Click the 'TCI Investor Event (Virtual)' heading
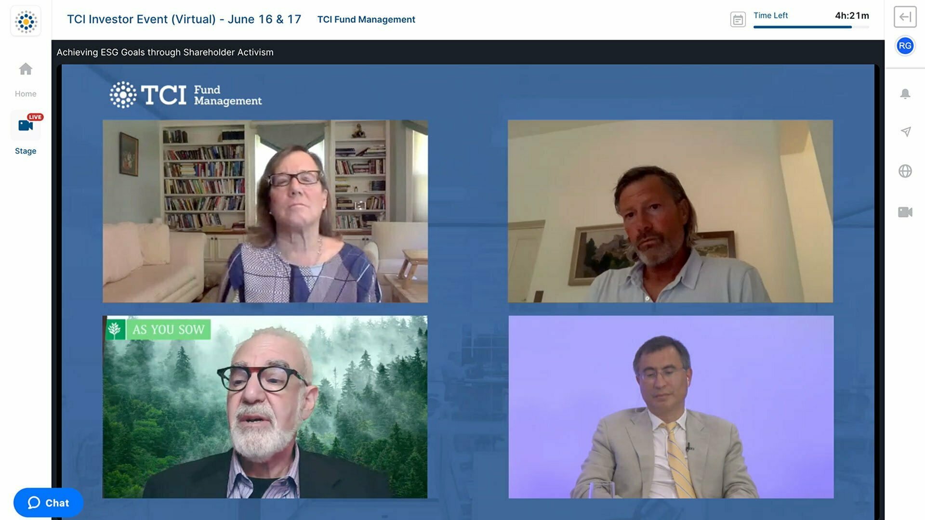This screenshot has width=925, height=520. [x=184, y=19]
